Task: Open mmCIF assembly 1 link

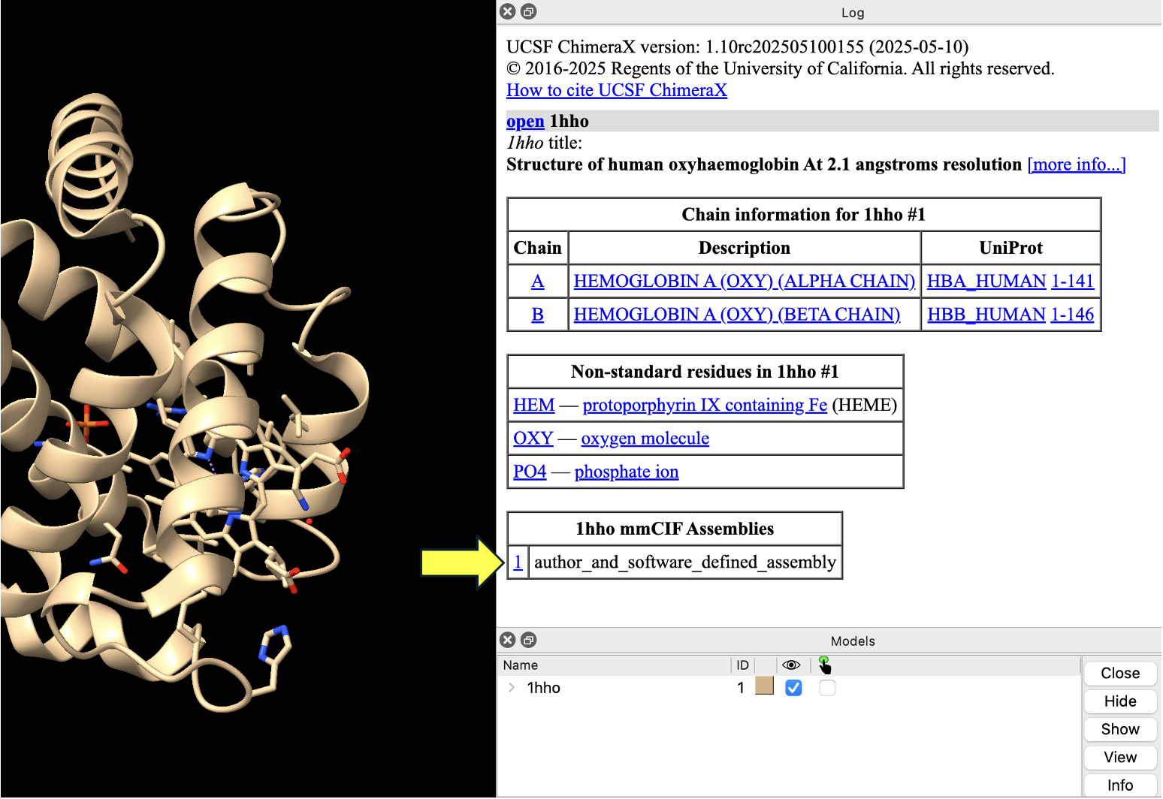Action: click(518, 562)
